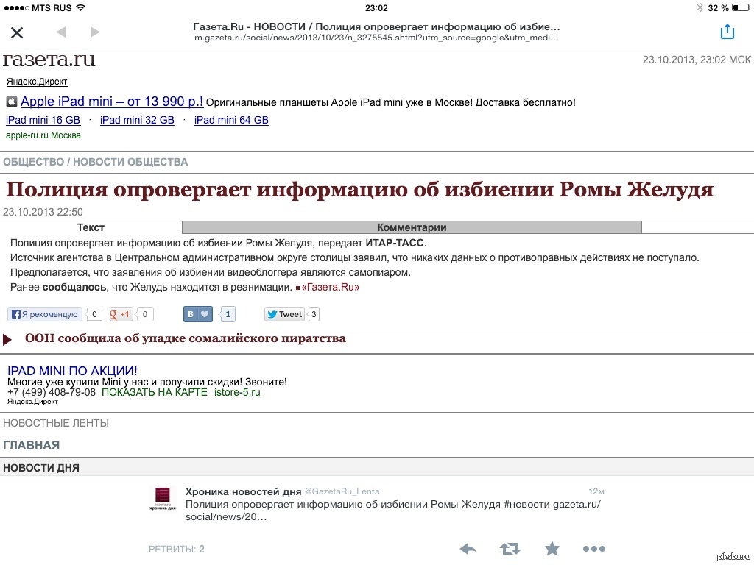Open the share sheet icon
The height and width of the screenshot is (565, 754).
(x=727, y=32)
